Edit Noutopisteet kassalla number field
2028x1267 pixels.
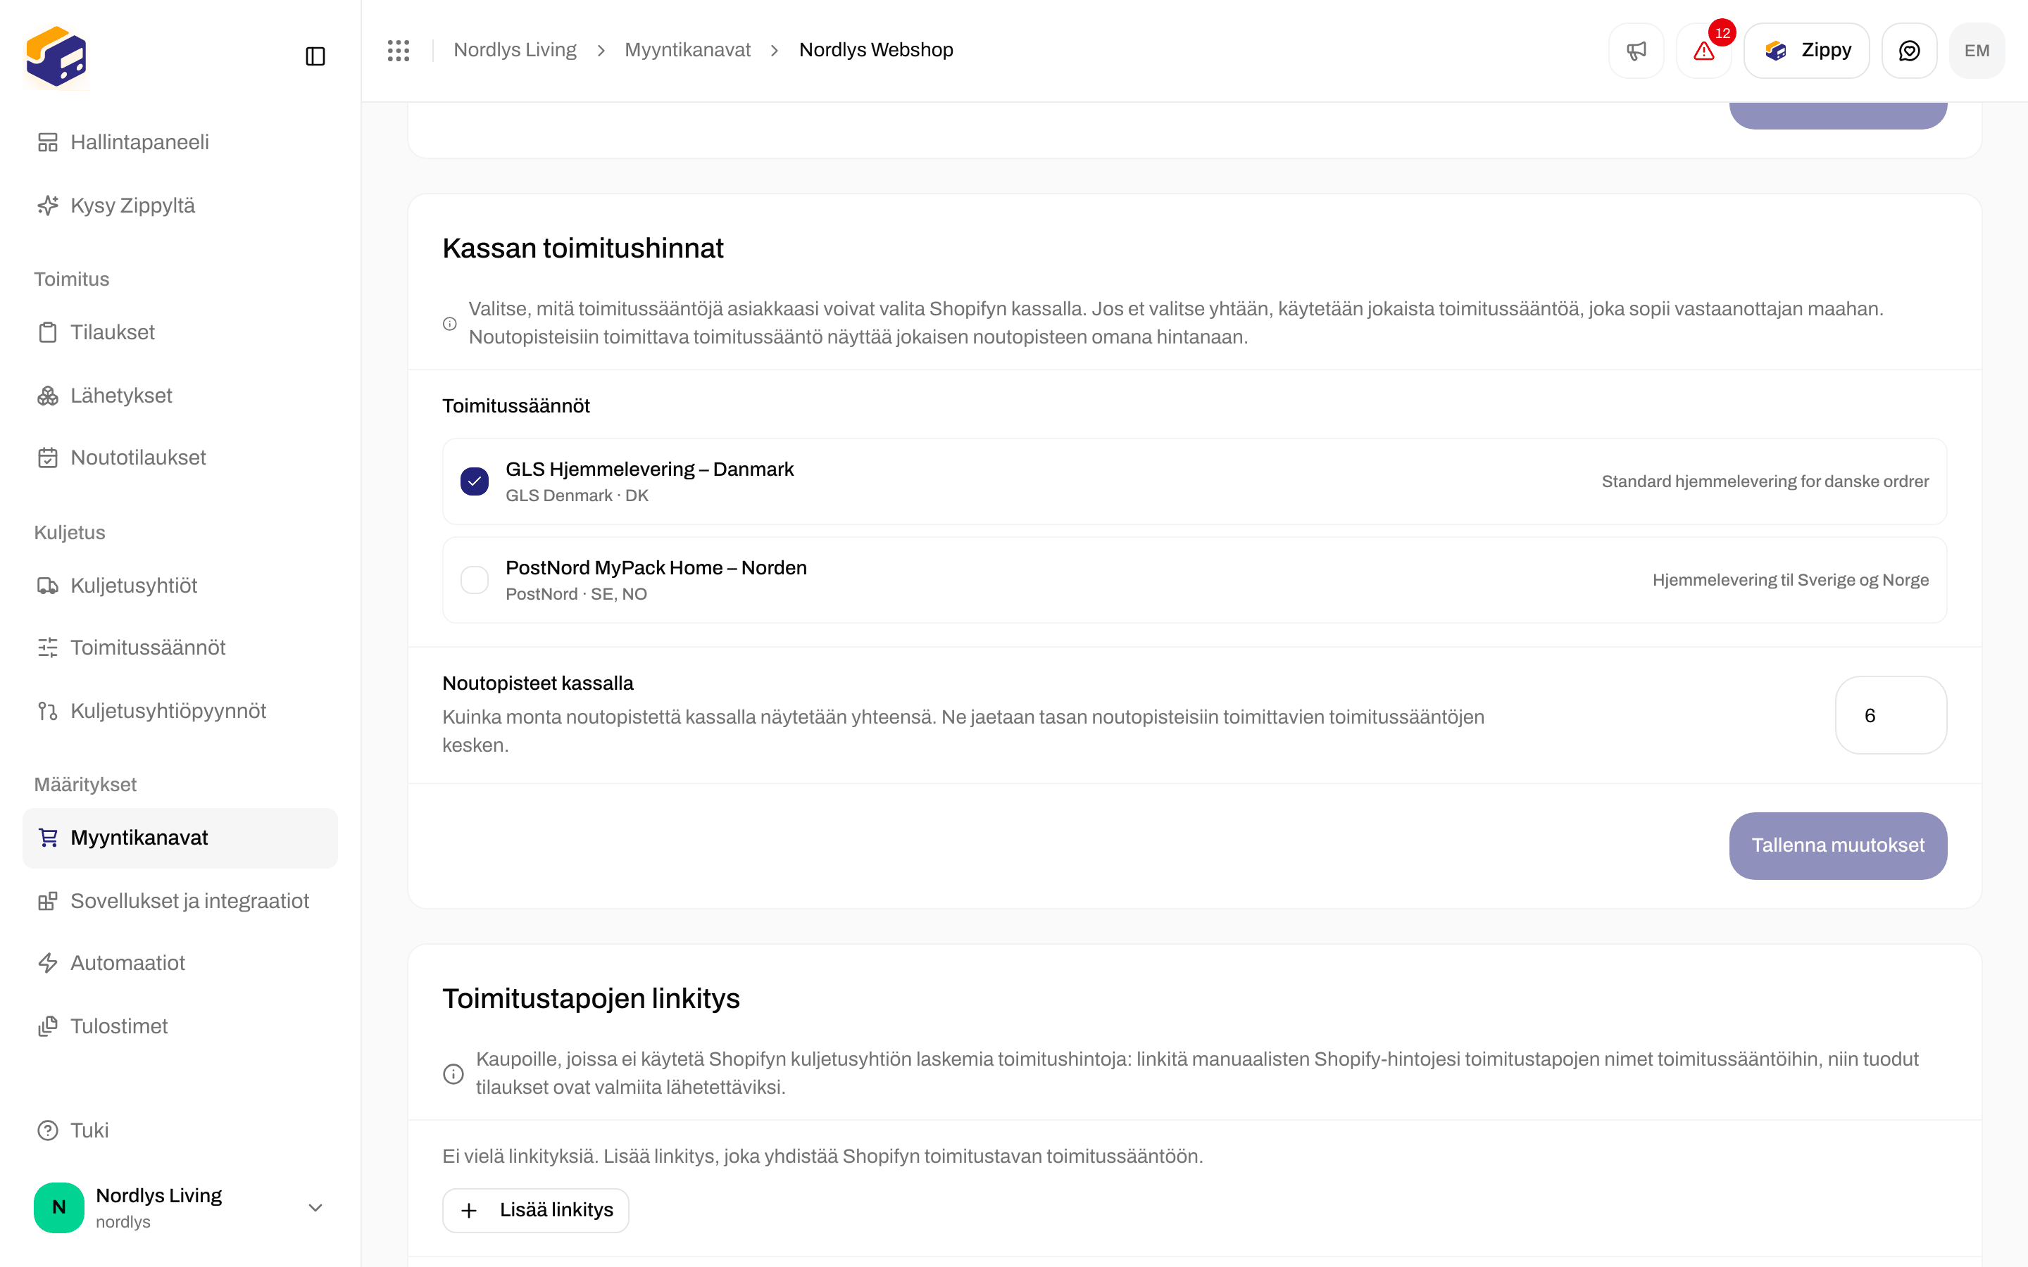tap(1891, 714)
